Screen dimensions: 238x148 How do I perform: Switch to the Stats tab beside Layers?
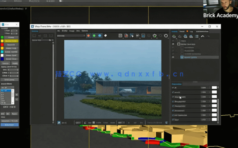182,31
